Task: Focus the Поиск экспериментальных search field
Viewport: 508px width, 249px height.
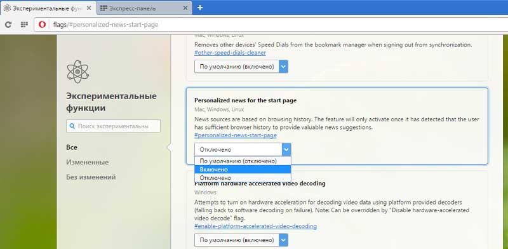Action: pyautogui.click(x=113, y=126)
